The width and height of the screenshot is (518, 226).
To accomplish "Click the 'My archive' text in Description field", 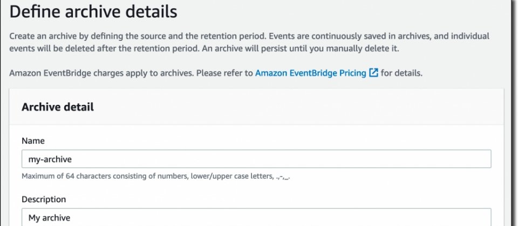I will [x=49, y=218].
